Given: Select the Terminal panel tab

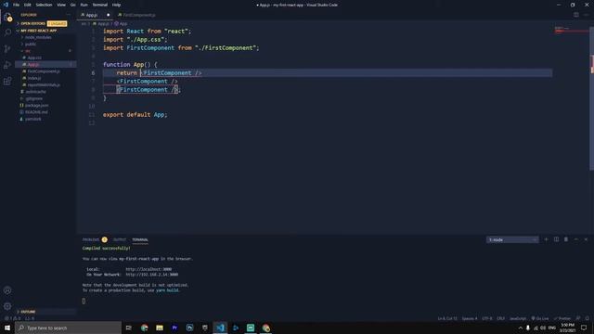Looking at the screenshot, I should coord(140,239).
